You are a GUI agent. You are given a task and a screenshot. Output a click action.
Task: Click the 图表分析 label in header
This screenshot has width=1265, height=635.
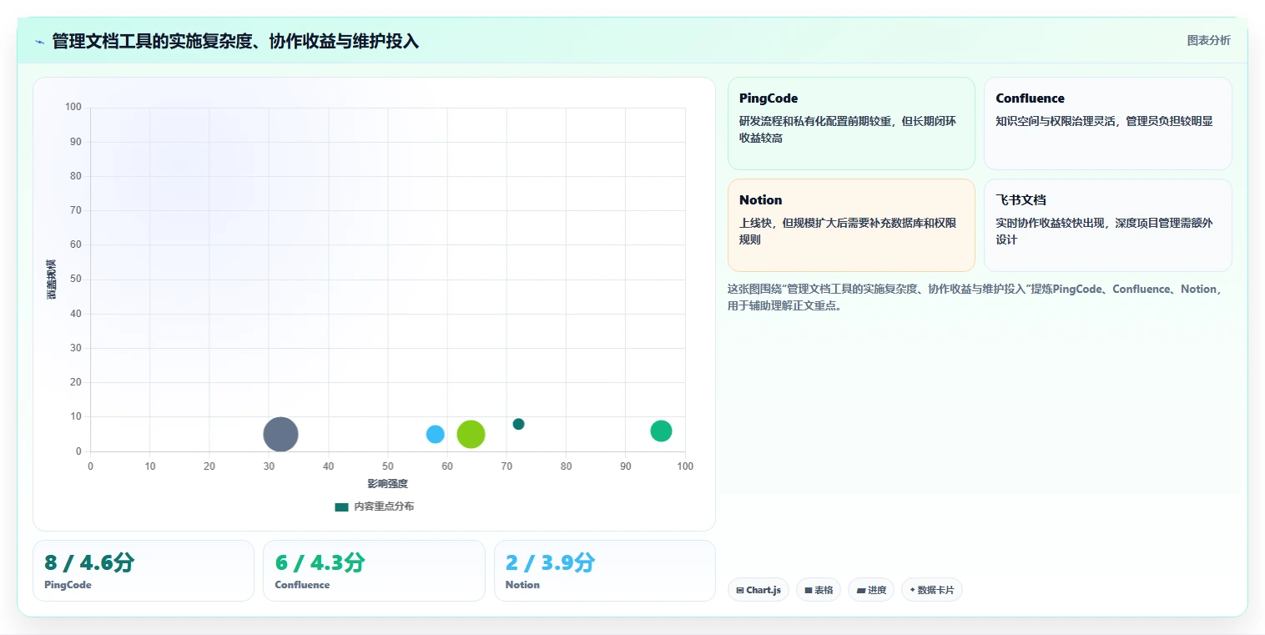tap(1208, 40)
